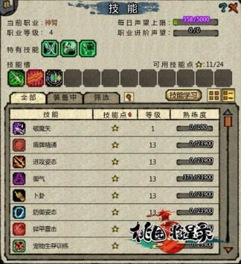Select the 全部 tab

(x=28, y=98)
